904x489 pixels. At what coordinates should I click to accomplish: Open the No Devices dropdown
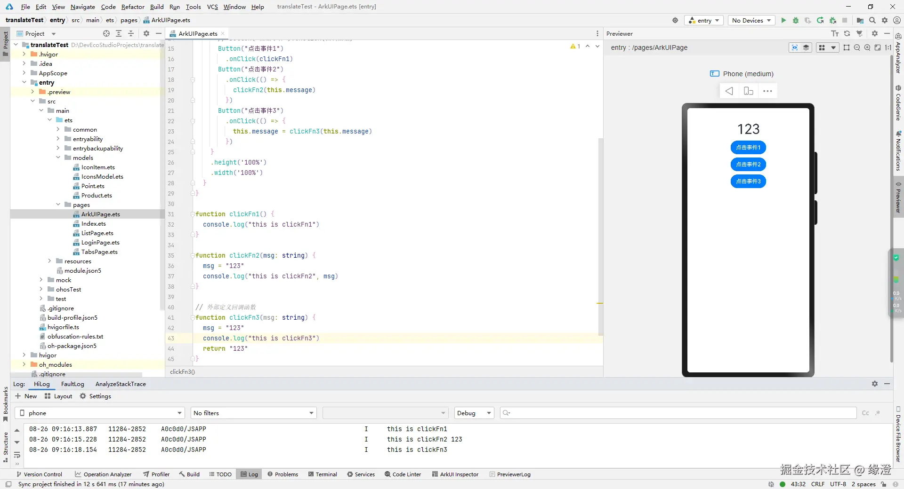[x=751, y=20]
